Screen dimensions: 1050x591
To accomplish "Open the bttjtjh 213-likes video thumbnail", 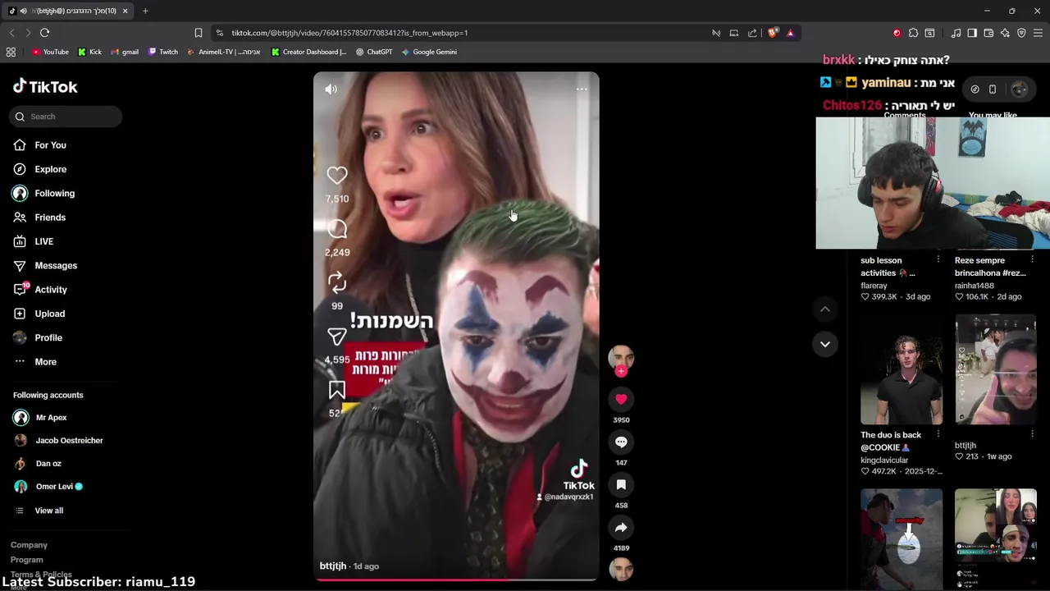I will point(995,369).
